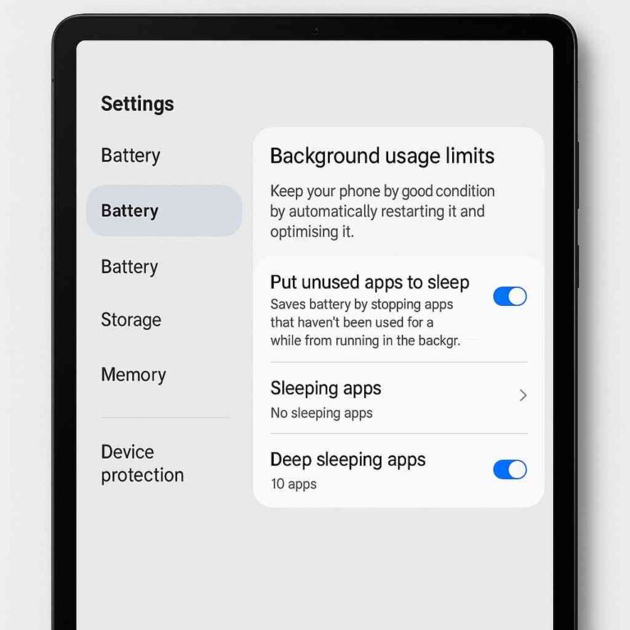Image resolution: width=630 pixels, height=630 pixels.
Task: Open the Storage settings category
Action: coord(131,320)
